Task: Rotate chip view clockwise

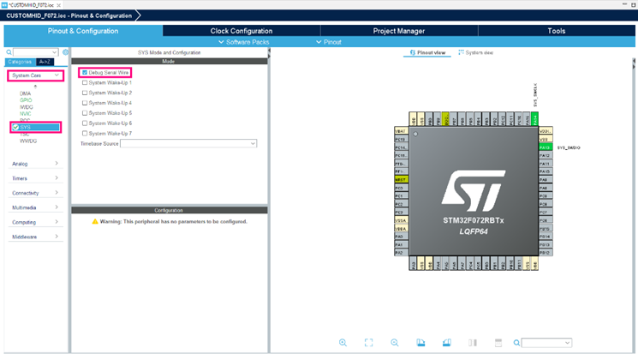Action: 420,343
